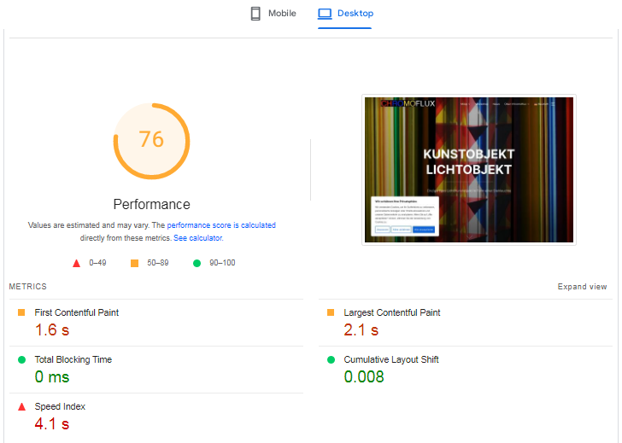Click the orange square beside First Contentful Paint
The image size is (622, 443).
pyautogui.click(x=21, y=312)
